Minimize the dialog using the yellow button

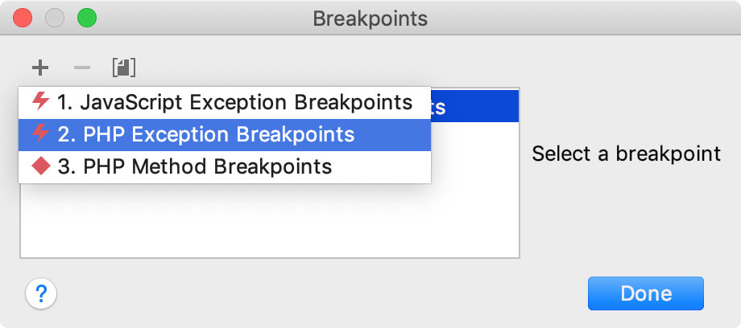tap(55, 18)
